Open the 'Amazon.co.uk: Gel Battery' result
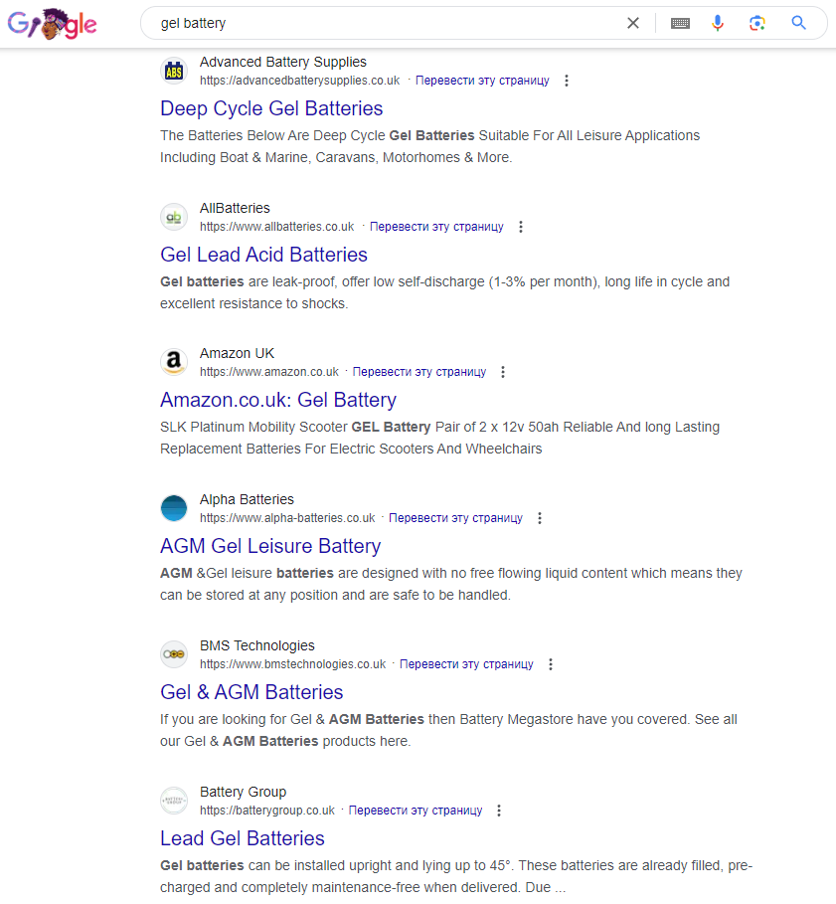Screen dimensions: 836x904 click(278, 400)
